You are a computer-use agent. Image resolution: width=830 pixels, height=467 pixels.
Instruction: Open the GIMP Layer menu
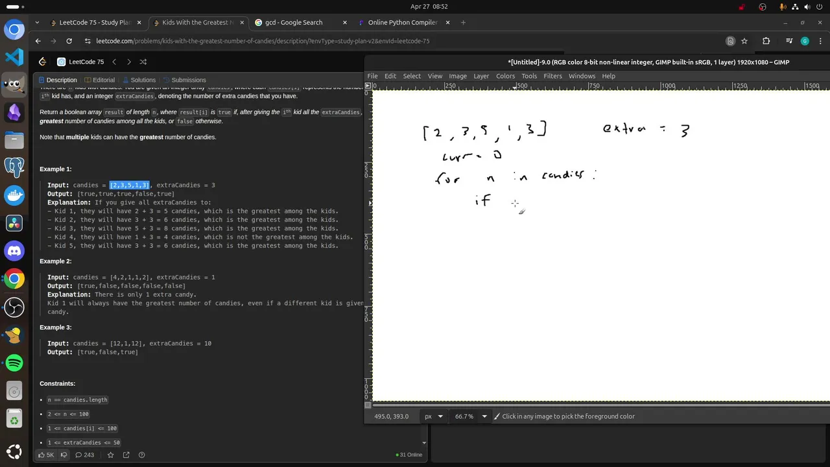coord(481,76)
